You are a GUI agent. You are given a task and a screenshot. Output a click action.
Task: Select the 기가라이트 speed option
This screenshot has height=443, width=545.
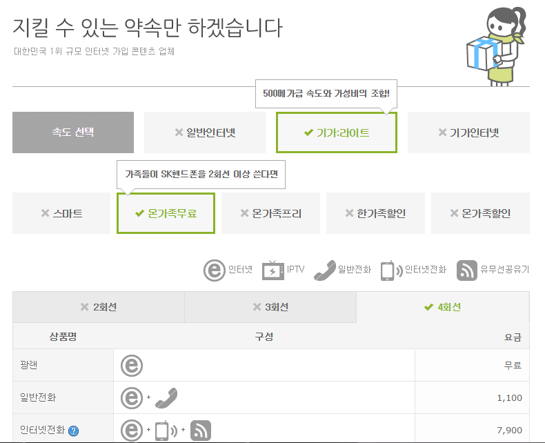pos(337,132)
